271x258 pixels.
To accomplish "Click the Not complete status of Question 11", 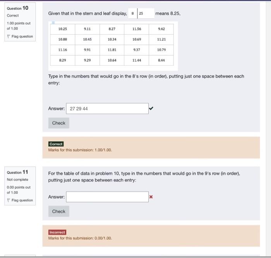I will coord(17,179).
